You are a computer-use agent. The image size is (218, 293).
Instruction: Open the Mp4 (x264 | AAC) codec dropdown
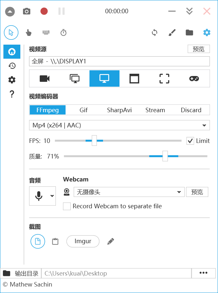[x=119, y=125]
